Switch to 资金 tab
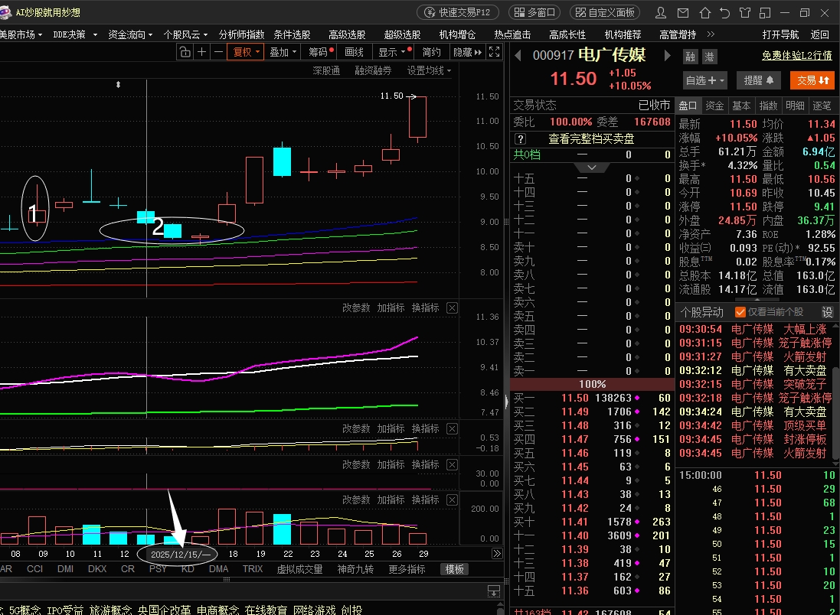 [714, 106]
